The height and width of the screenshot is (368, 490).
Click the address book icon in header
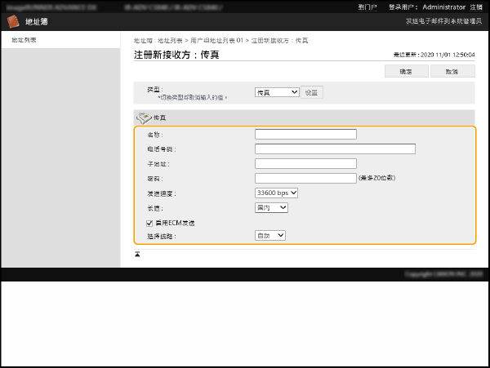click(13, 22)
